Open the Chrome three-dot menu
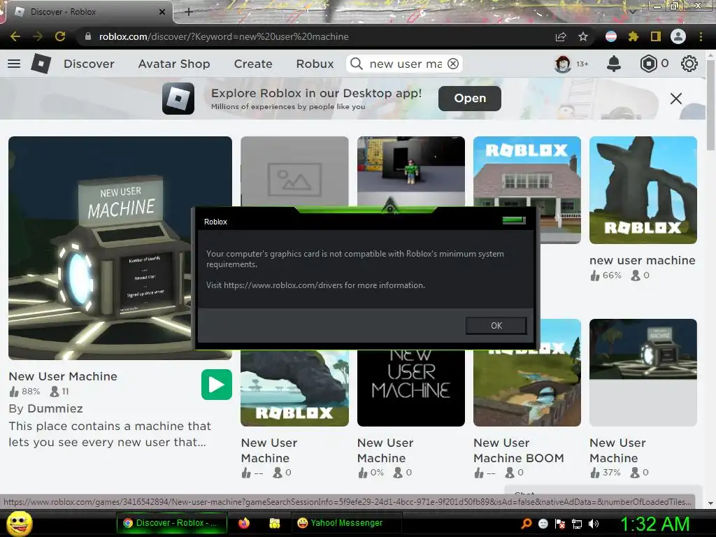The image size is (716, 537). 701,36
